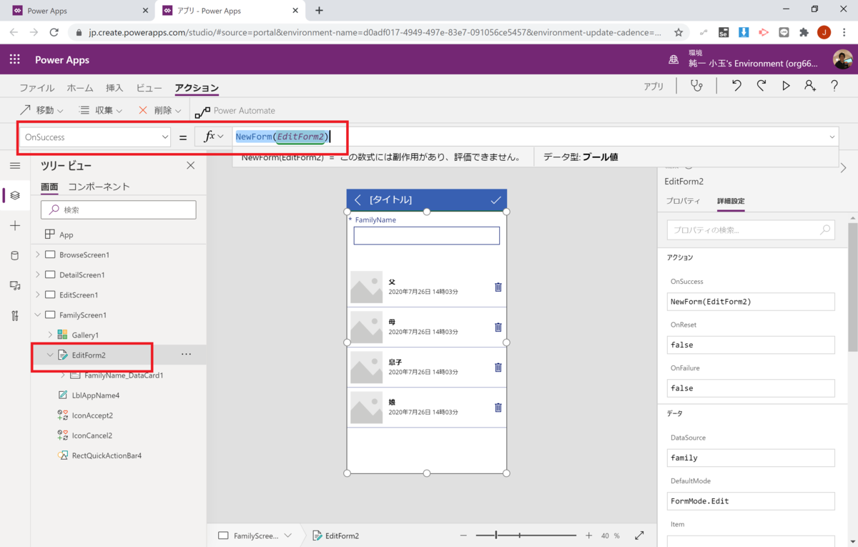858x547 pixels.
Task: Collapse FamilyScreen1 in tree view
Action: tap(38, 315)
